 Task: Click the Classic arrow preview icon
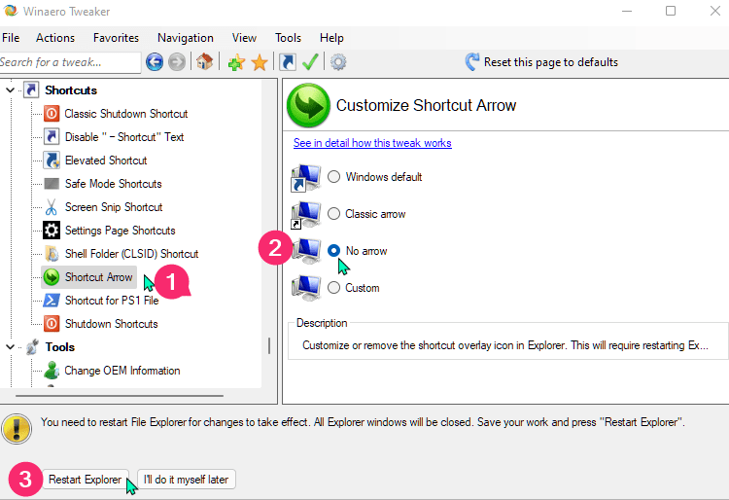[305, 214]
